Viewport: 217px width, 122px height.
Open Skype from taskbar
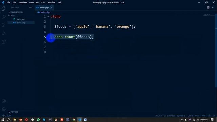point(44,120)
